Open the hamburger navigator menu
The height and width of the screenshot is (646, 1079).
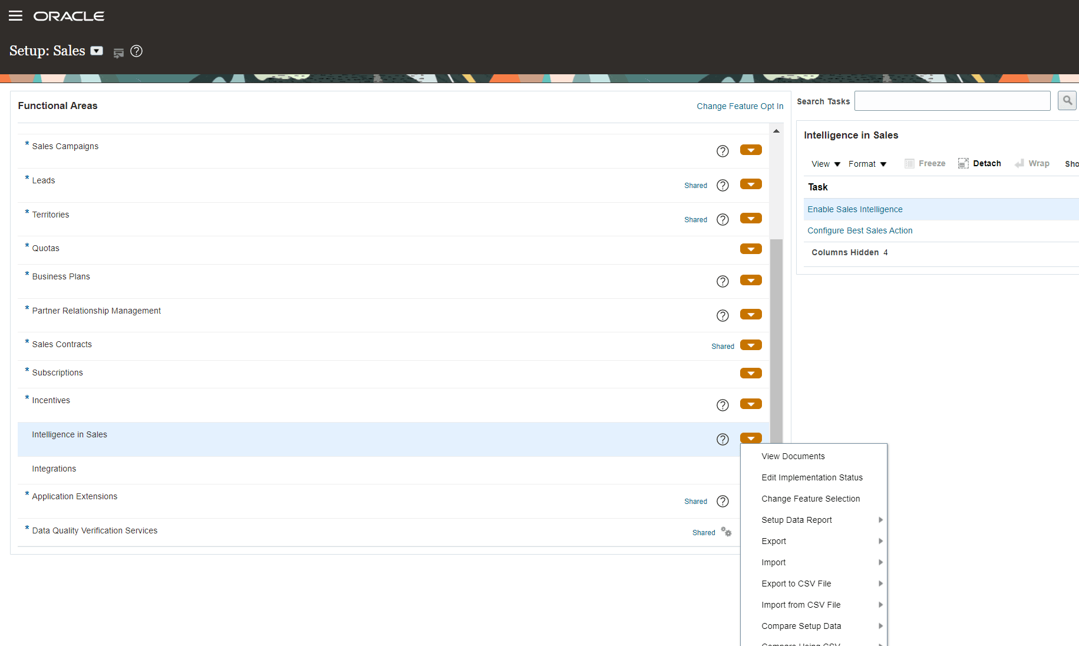(x=16, y=16)
